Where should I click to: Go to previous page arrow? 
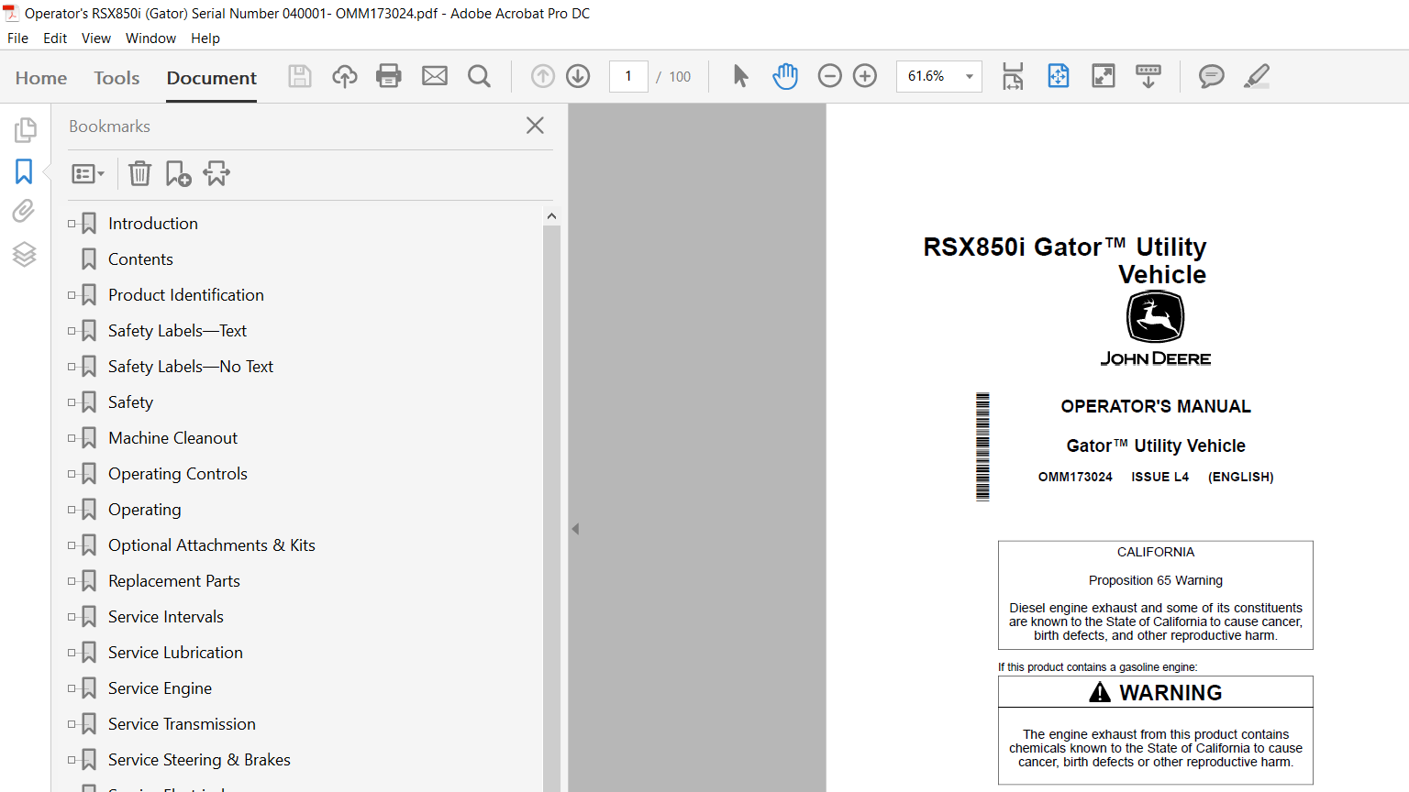coord(543,76)
